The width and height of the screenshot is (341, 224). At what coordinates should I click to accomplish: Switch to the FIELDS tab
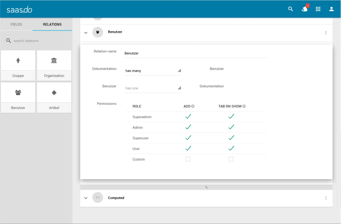click(x=16, y=24)
